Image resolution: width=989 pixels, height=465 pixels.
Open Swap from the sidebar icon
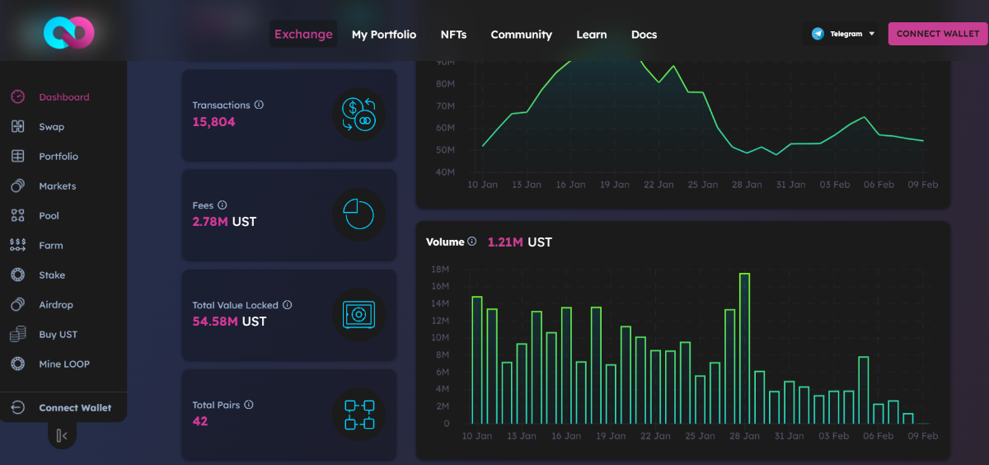[x=18, y=127]
